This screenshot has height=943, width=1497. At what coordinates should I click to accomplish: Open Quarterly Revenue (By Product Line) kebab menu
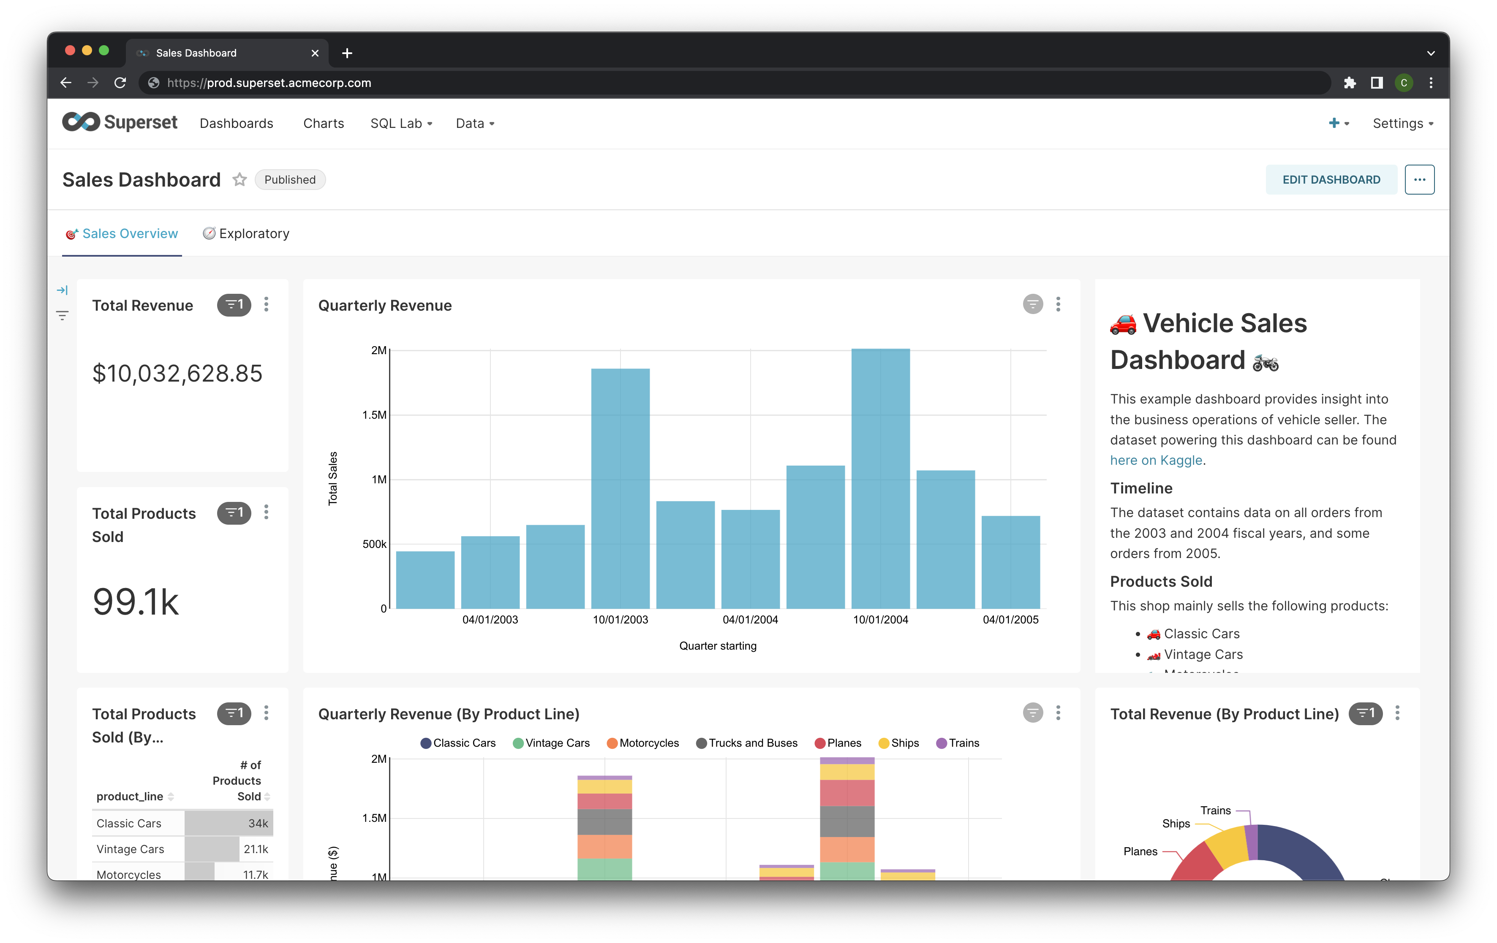coord(1058,713)
